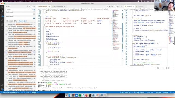Open the notifications bell in status bar
The width and height of the screenshot is (175, 98).
pos(173,92)
